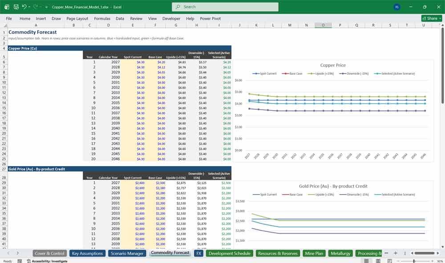Screen dimensions: 445x263
Task: Click the Gold Price (Au) section header cell
Action: (x=119, y=169)
